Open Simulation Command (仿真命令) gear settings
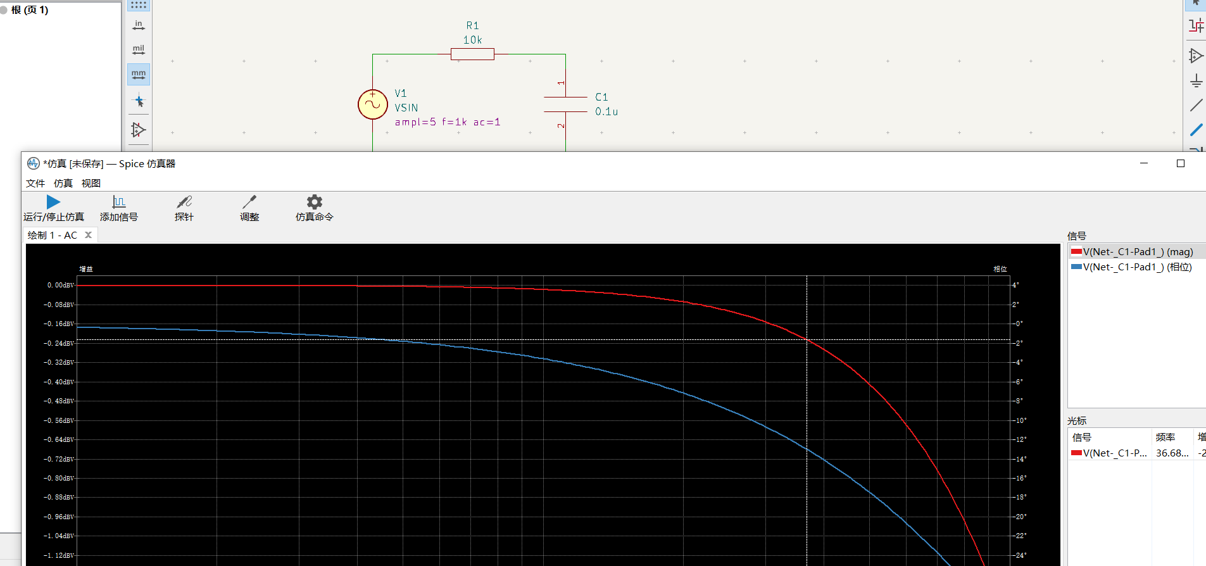 pos(315,202)
